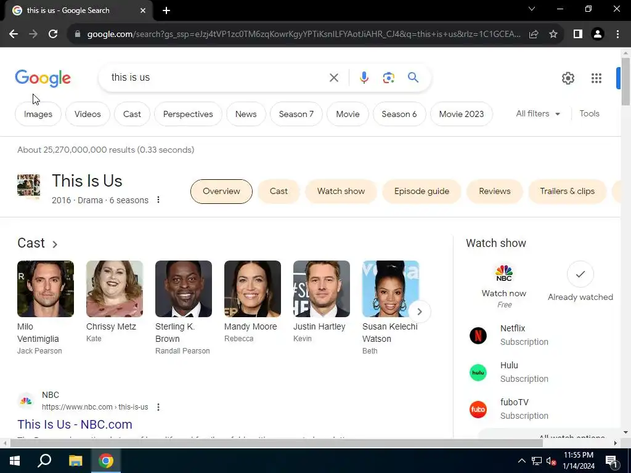Viewport: 631px width, 473px height.
Task: Select the fuboTV subscription option
Action: point(509,409)
